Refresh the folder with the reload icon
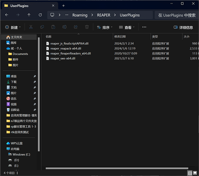 (40, 15)
